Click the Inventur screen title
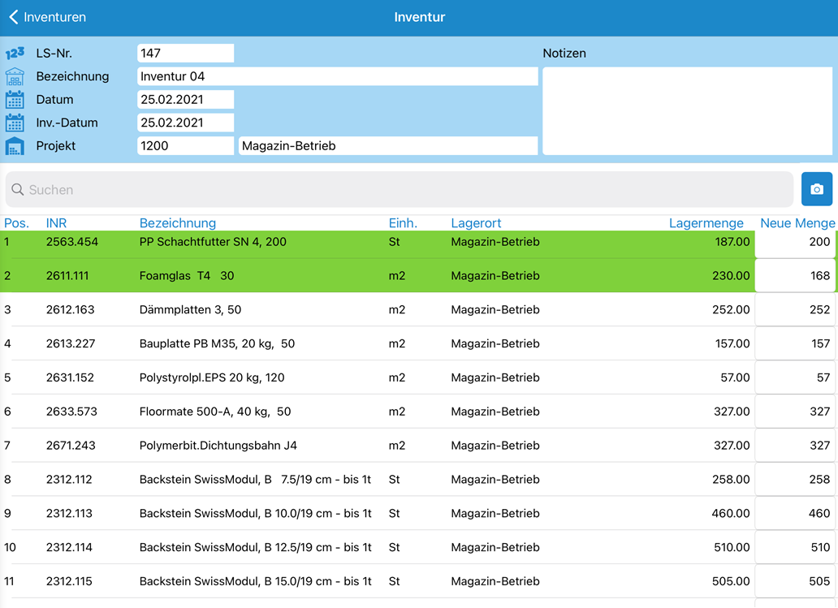The image size is (838, 608). coord(420,17)
